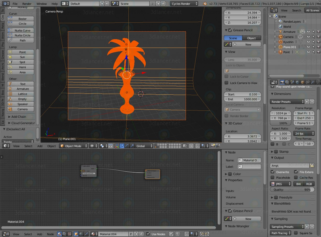Add an Area lamp
This screenshot has width=321, height=237.
click(x=21, y=72)
